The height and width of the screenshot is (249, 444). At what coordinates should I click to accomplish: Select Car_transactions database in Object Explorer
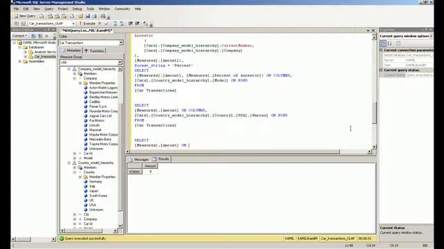click(x=44, y=57)
